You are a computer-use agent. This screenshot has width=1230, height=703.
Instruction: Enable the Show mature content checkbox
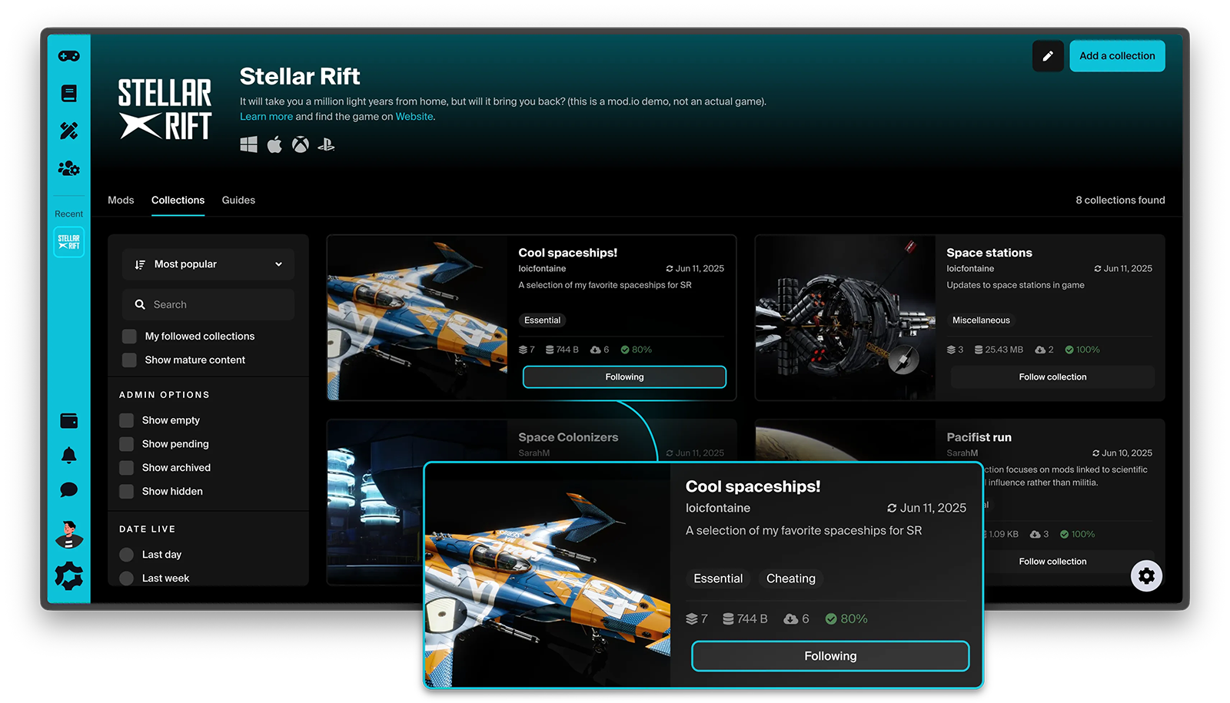[128, 360]
